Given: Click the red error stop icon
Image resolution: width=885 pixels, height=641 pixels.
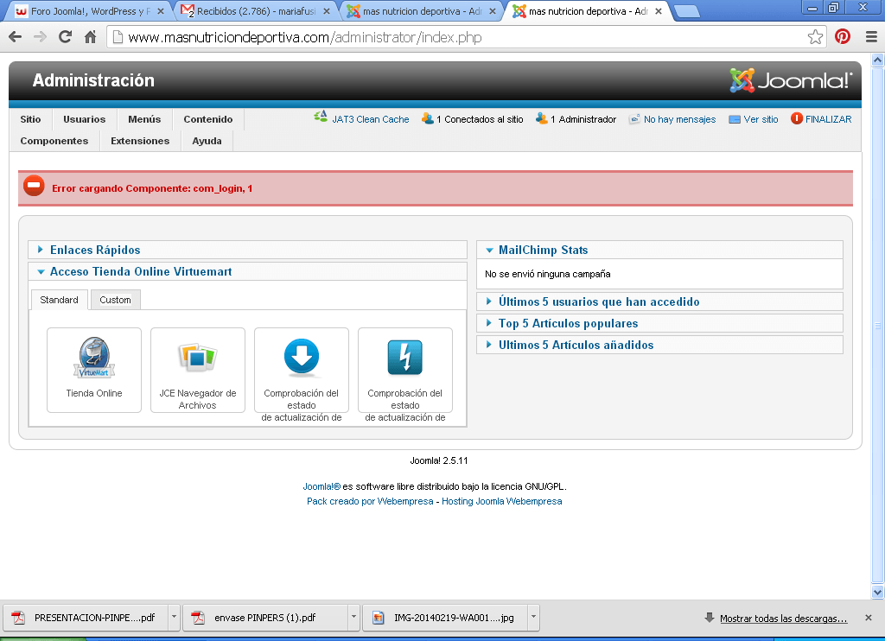Looking at the screenshot, I should 34,186.
